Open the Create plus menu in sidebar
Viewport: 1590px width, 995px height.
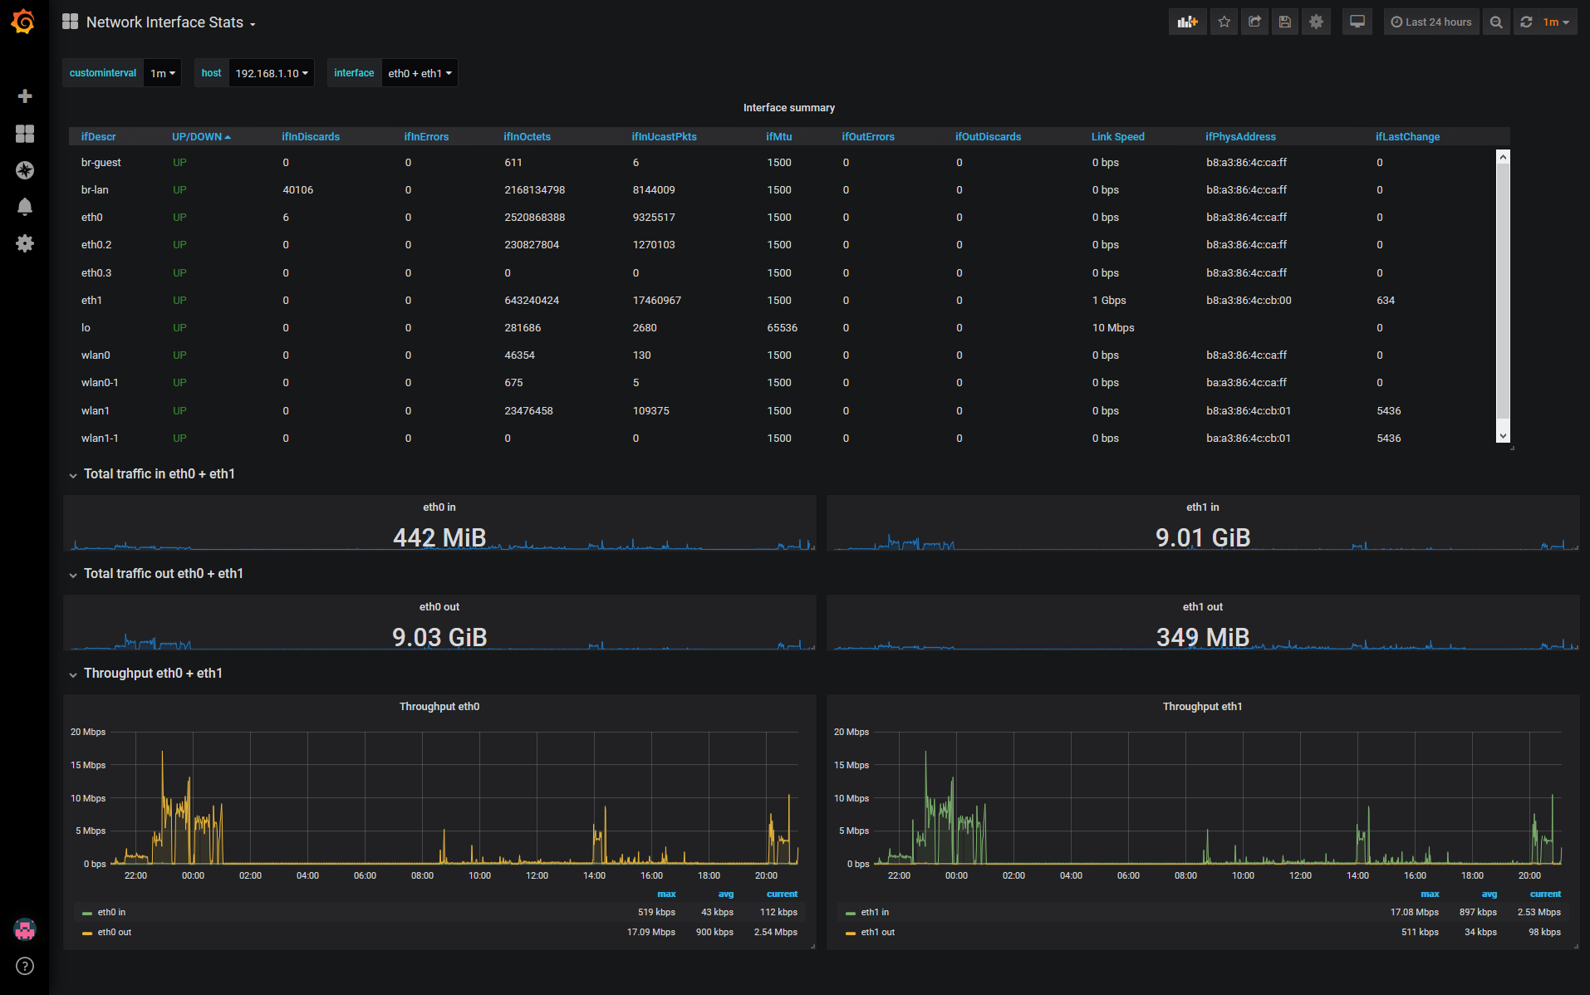point(25,96)
